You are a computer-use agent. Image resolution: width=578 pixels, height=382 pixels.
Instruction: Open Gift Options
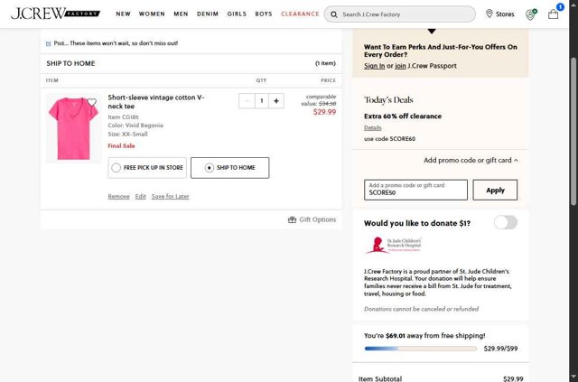click(312, 219)
